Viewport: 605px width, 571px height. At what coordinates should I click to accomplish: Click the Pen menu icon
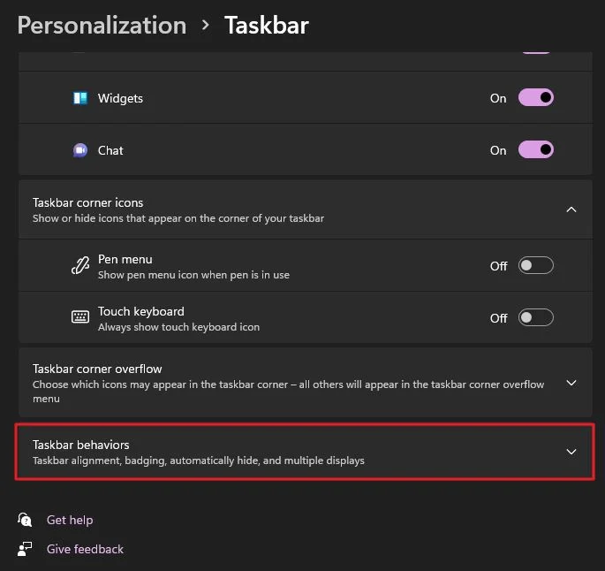[80, 266]
